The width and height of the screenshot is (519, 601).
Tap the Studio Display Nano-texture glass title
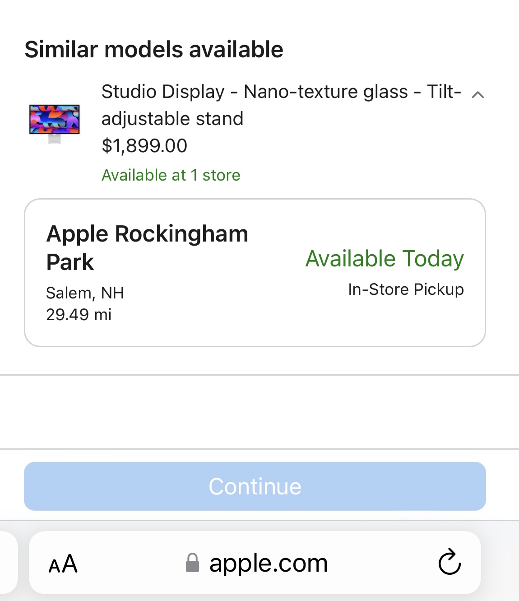tap(281, 92)
